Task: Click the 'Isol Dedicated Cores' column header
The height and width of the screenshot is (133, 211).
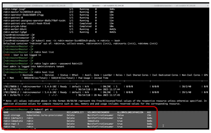Action: click(165, 75)
